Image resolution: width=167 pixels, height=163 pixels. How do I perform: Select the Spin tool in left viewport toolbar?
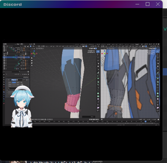(x=98, y=96)
